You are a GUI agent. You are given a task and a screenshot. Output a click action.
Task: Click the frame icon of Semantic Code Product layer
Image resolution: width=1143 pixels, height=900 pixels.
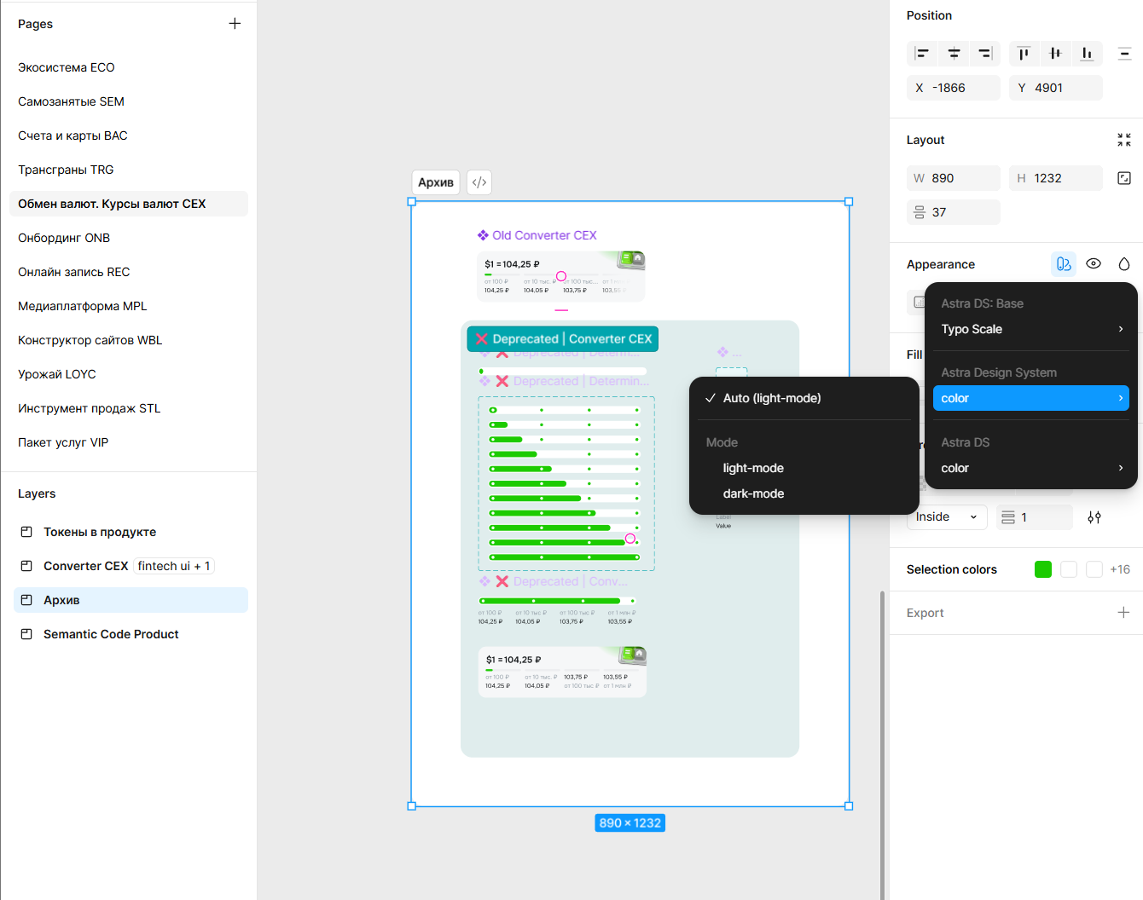tap(26, 634)
